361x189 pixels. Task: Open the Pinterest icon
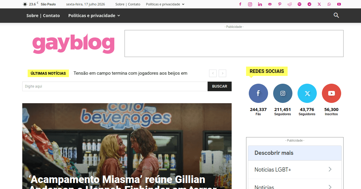click(x=280, y=4)
